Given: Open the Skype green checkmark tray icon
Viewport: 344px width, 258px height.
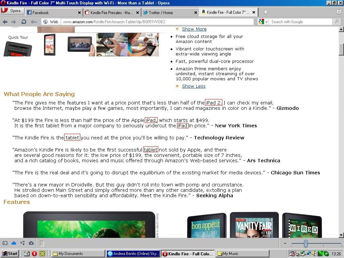Looking at the screenshot, I should (326, 254).
